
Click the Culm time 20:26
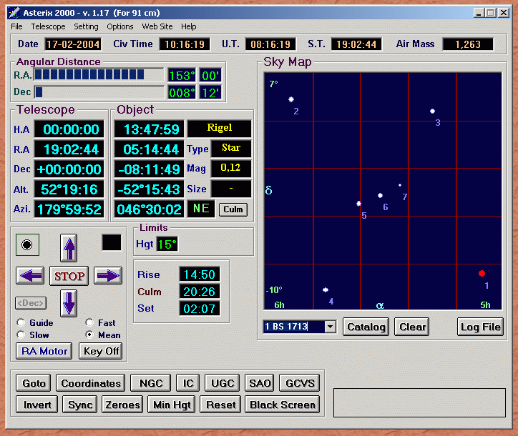tap(200, 292)
